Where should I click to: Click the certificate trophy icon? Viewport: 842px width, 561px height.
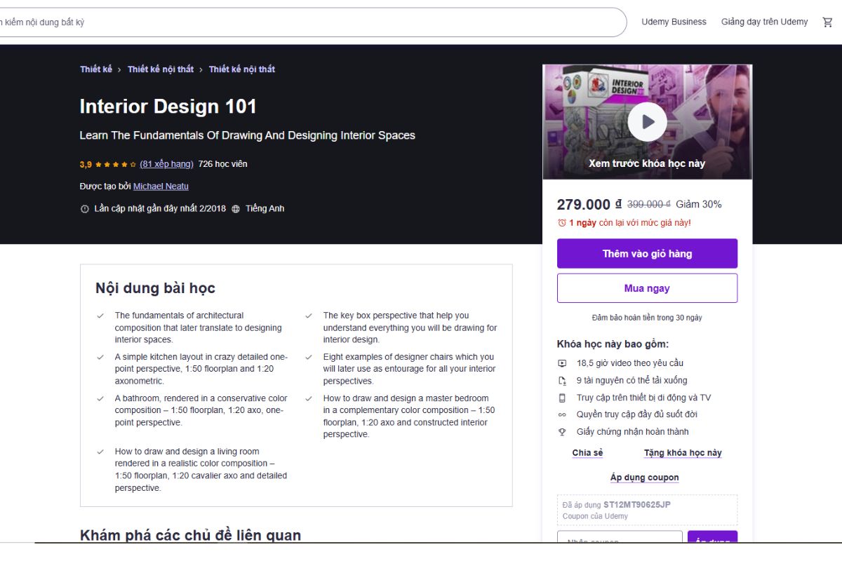[x=562, y=432]
